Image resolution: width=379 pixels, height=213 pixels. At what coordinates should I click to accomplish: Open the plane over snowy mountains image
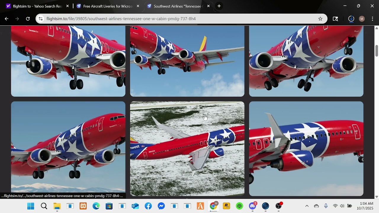pyautogui.click(x=68, y=149)
